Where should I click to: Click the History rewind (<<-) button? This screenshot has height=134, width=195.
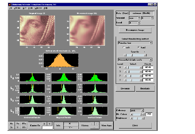tap(94, 128)
